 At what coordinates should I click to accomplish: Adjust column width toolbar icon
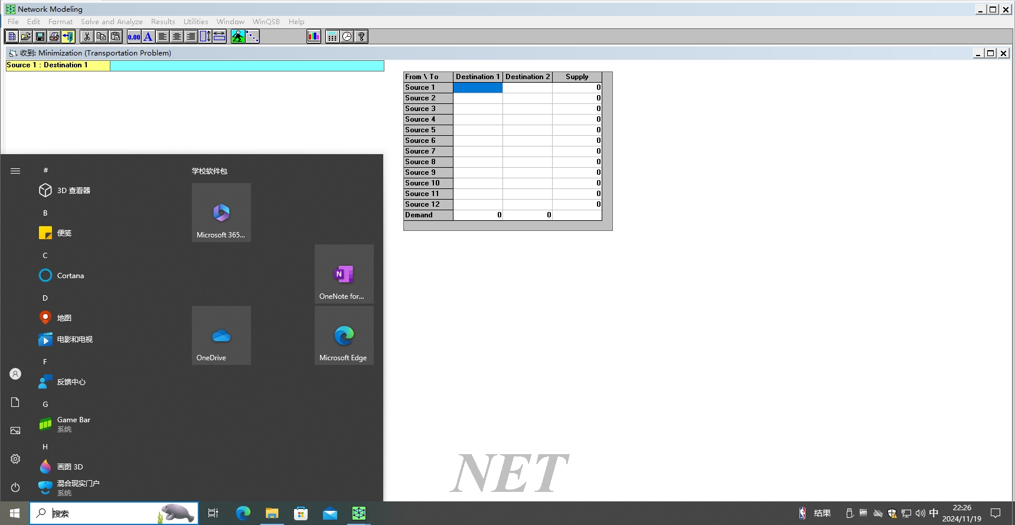[219, 37]
